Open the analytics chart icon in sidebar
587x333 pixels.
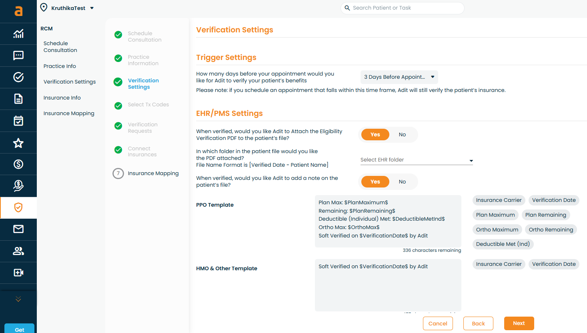click(x=18, y=34)
